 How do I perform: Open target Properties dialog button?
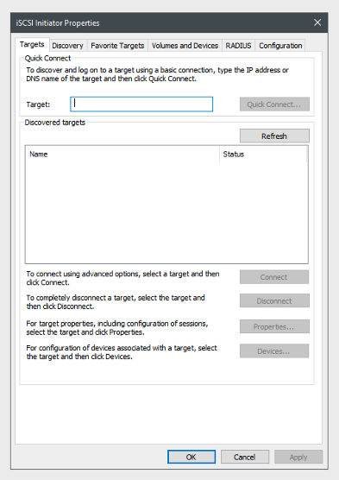click(x=274, y=326)
